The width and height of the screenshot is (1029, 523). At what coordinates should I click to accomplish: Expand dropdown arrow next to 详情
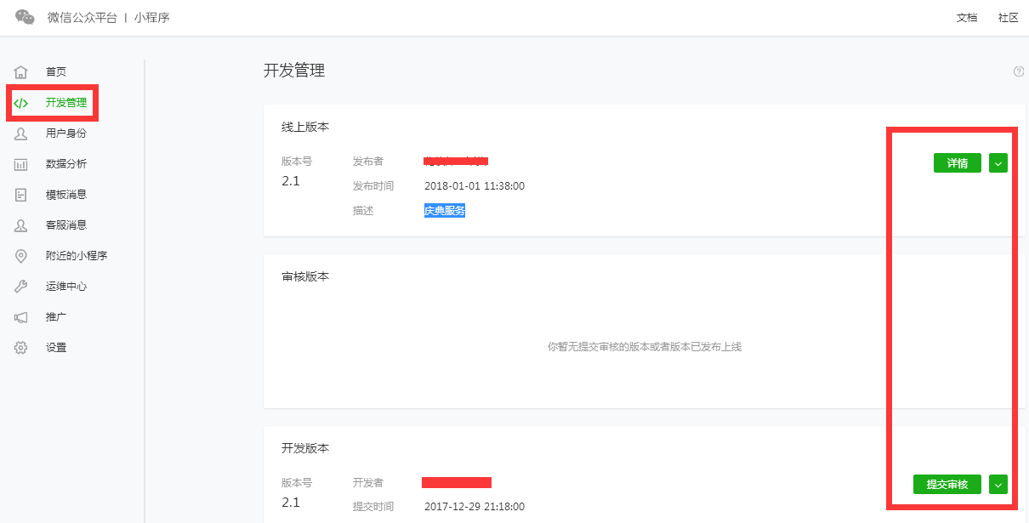pyautogui.click(x=998, y=163)
